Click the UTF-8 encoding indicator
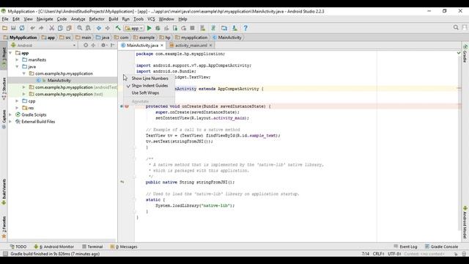Screen dimensions: 469x264 (394, 254)
